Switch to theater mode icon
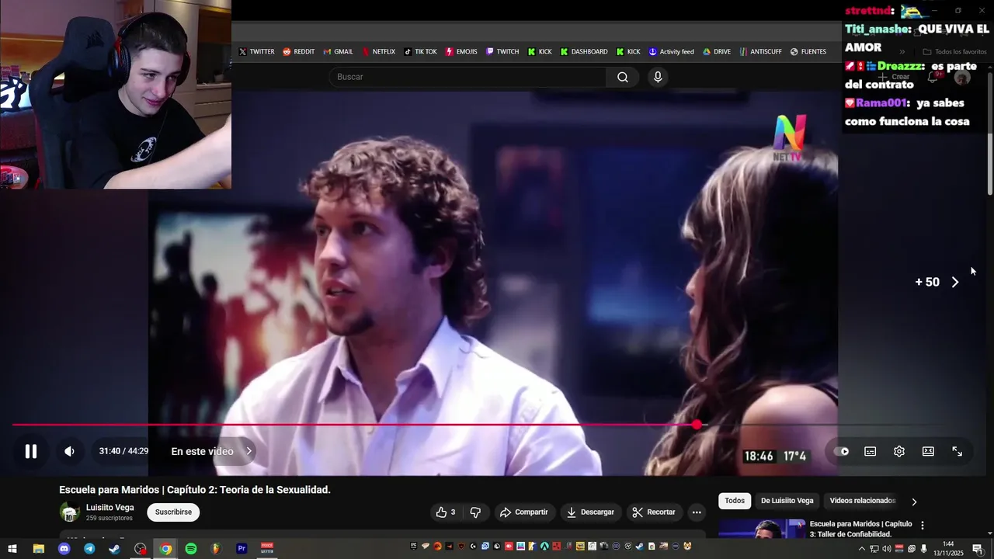This screenshot has height=559, width=994. (x=928, y=451)
